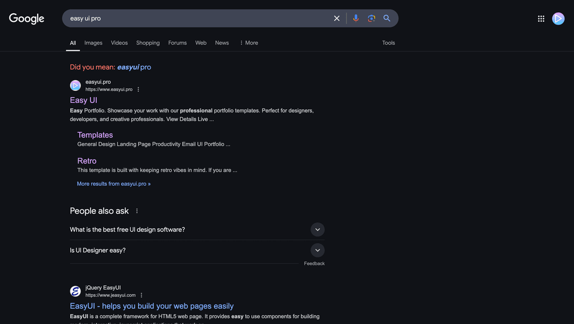The height and width of the screenshot is (324, 574).
Task: Click the Google logo
Action: click(x=27, y=19)
